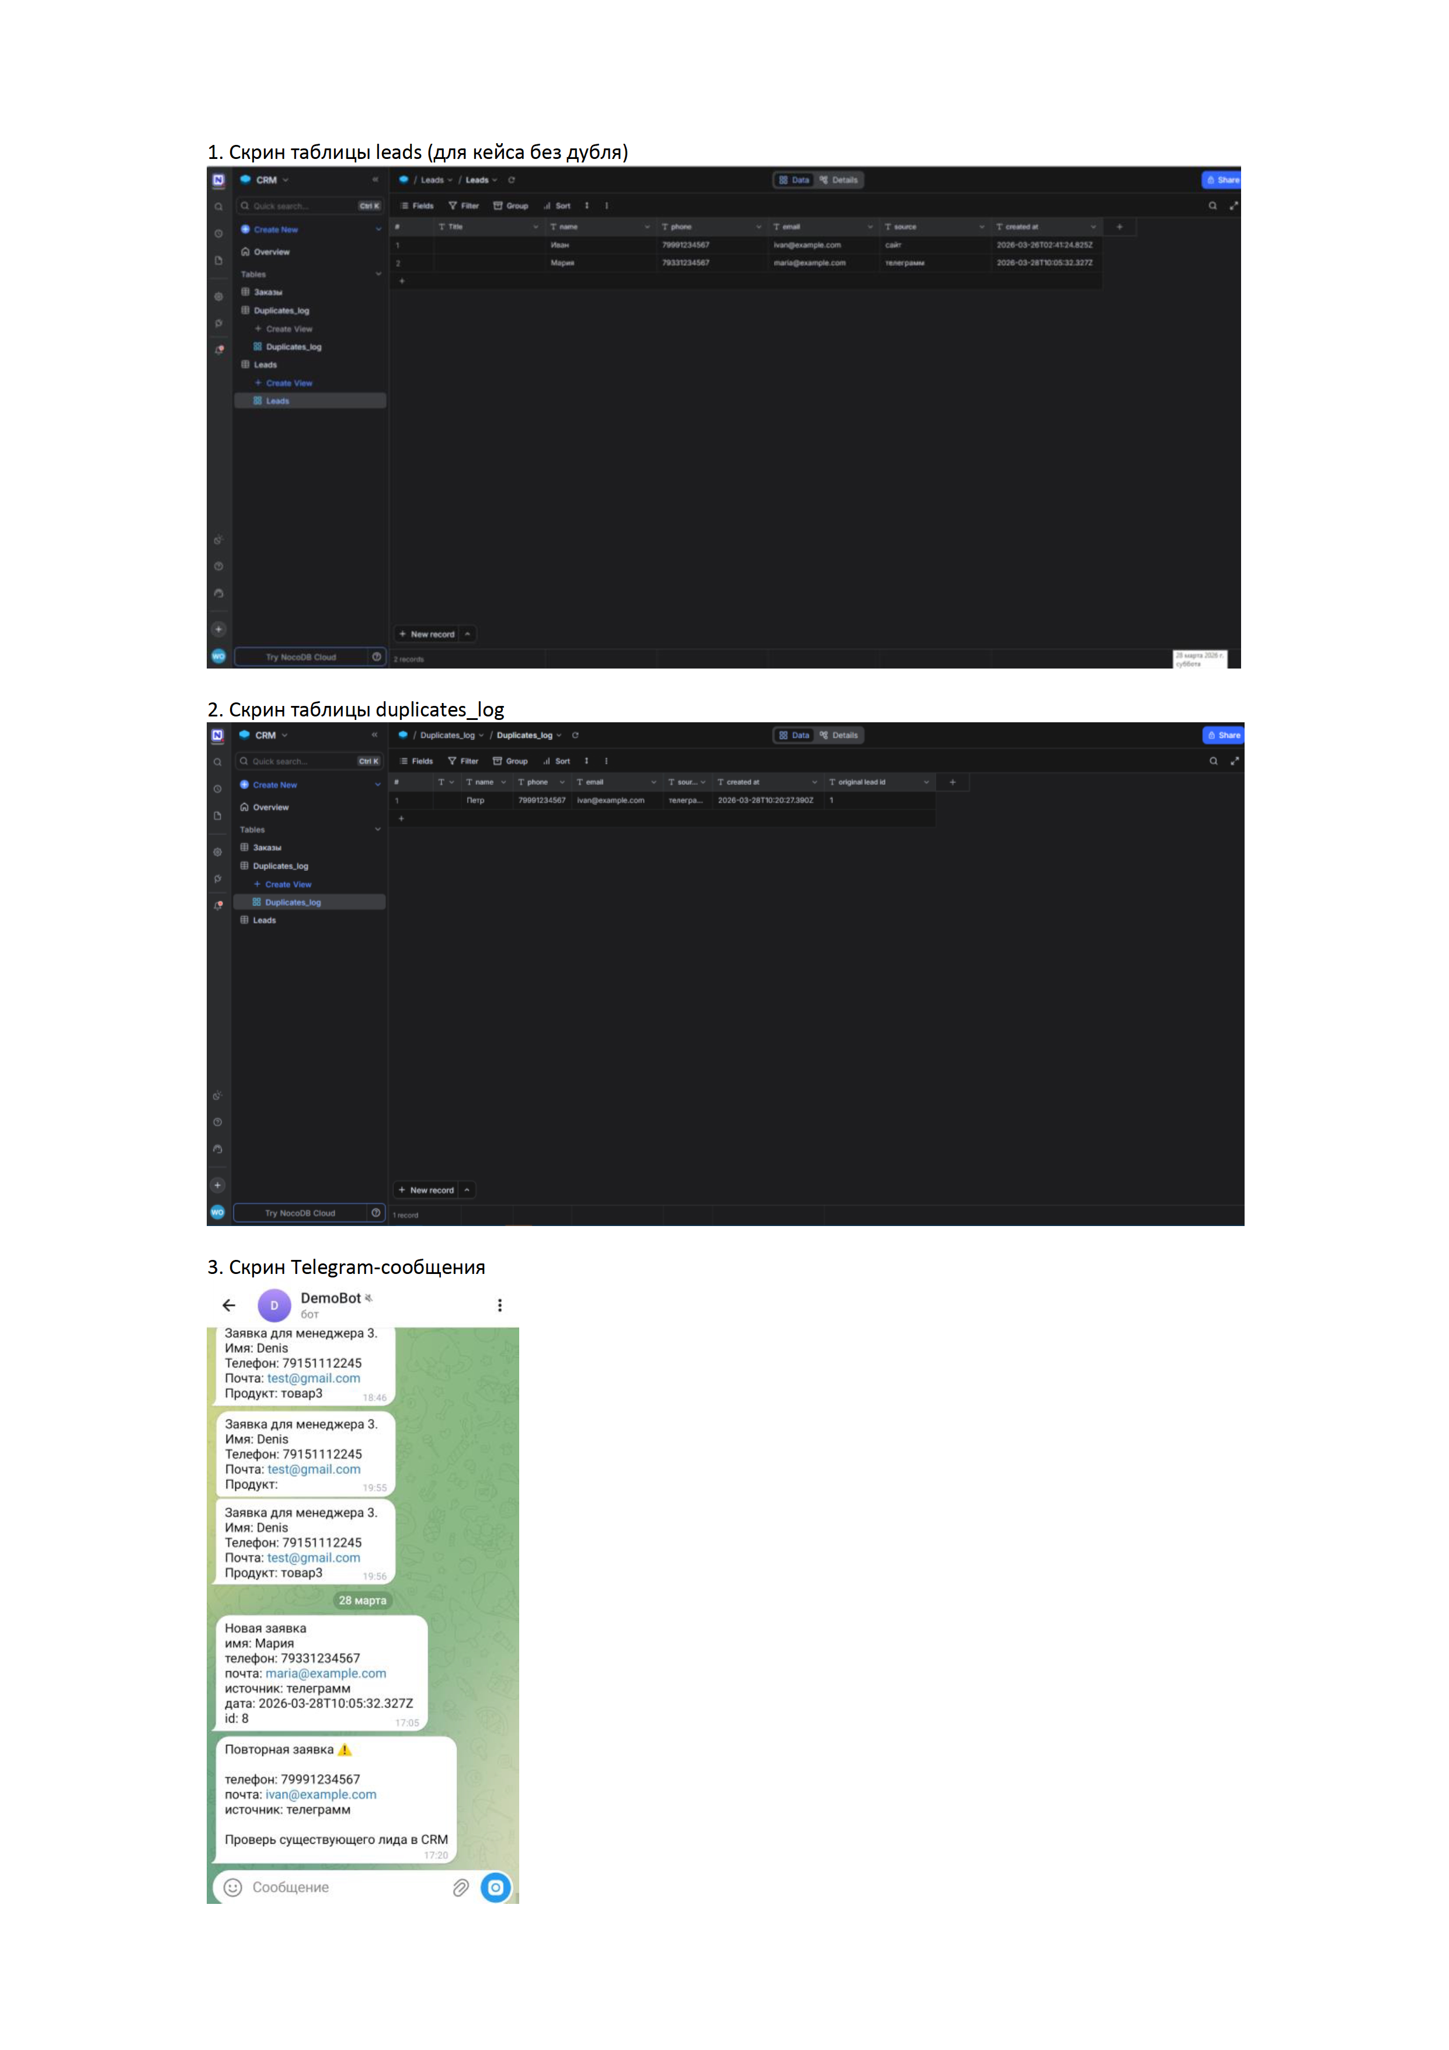Go back using the Telegram DemoBot arrow
The width and height of the screenshot is (1449, 2050).
(x=228, y=1304)
